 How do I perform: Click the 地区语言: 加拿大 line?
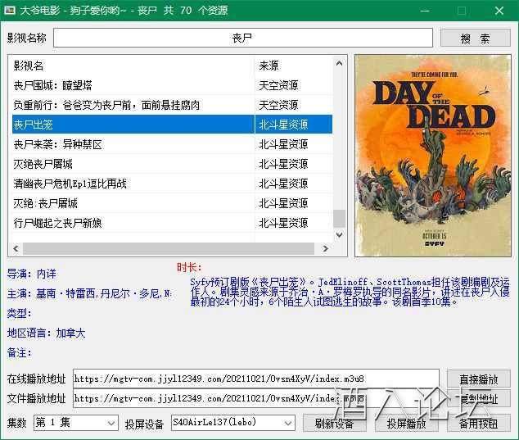[x=46, y=333]
